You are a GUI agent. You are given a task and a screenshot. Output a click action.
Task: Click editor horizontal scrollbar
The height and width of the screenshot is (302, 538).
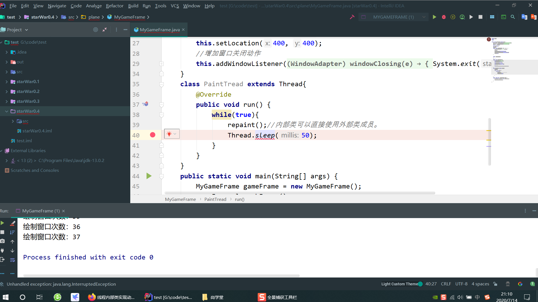coord(300,193)
